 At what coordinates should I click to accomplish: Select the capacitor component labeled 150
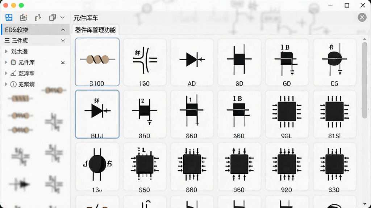145,62
